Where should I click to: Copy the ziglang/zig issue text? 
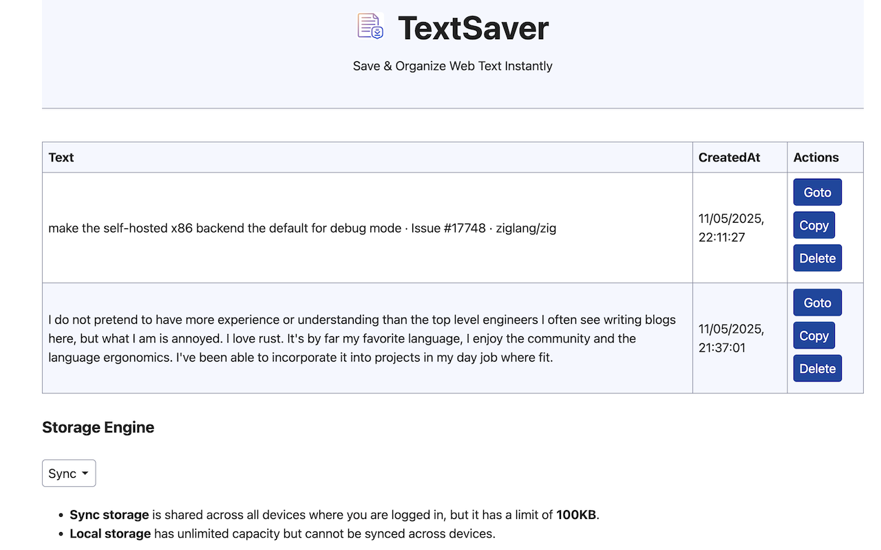point(814,225)
